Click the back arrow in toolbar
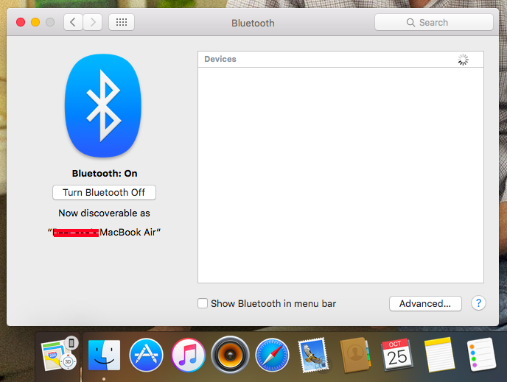Screen dimensions: 507x382 pos(74,22)
